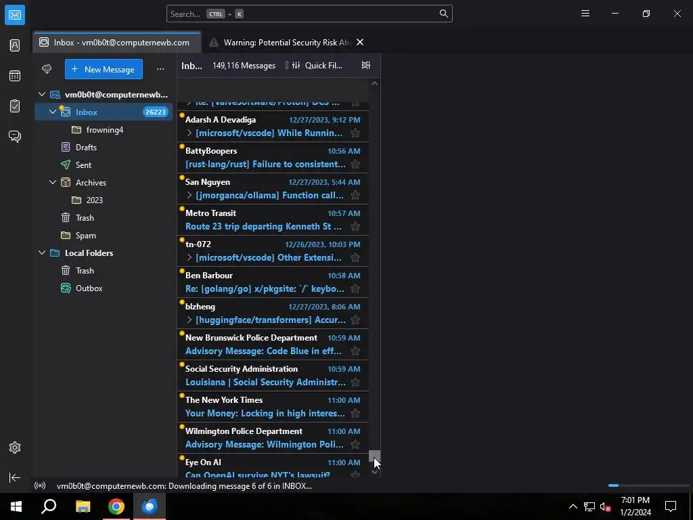The image size is (693, 520).
Task: Click the message list scrollbar thumb
Action: (x=374, y=456)
